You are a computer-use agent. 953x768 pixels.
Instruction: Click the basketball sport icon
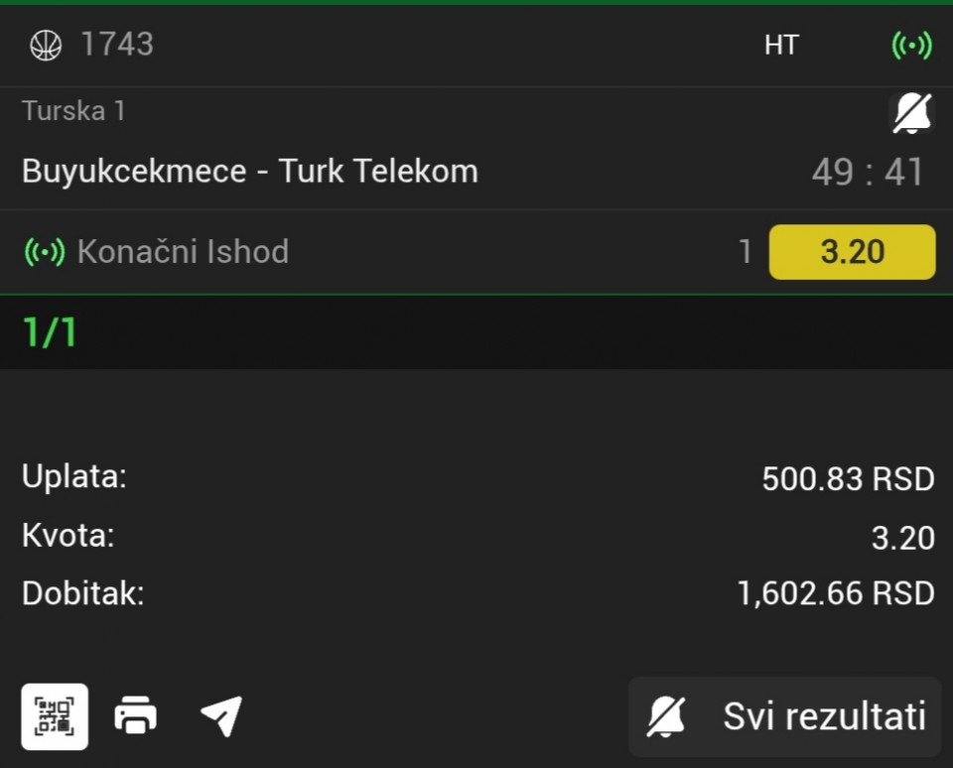(x=46, y=45)
